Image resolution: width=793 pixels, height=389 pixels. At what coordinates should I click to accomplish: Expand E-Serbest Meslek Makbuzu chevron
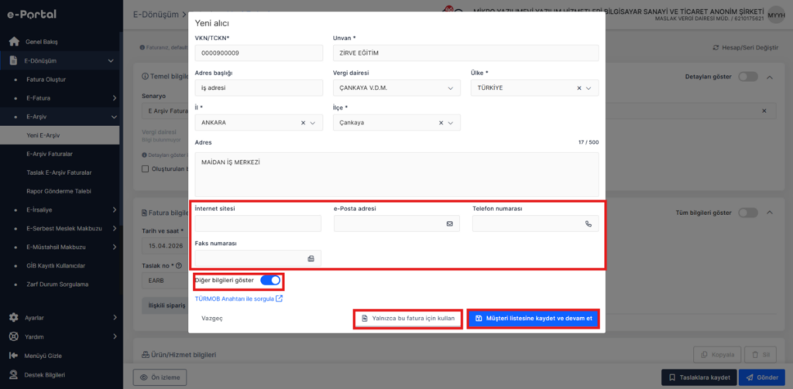[x=115, y=228]
